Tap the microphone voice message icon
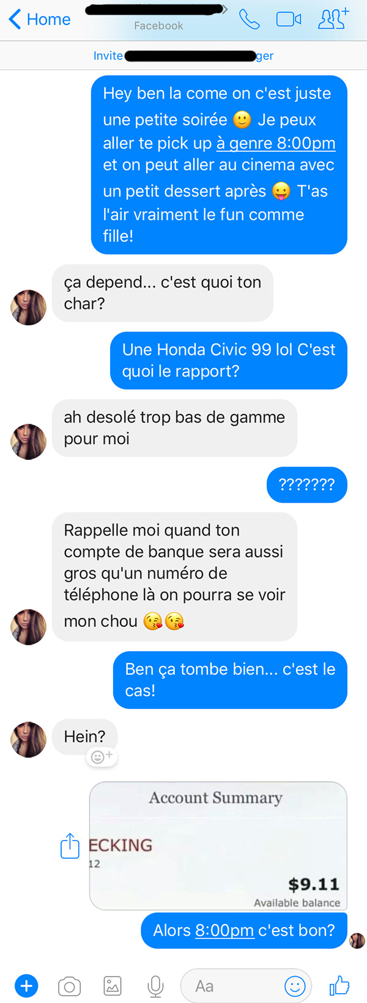Viewport: 367px width, 1003px height. point(155,986)
